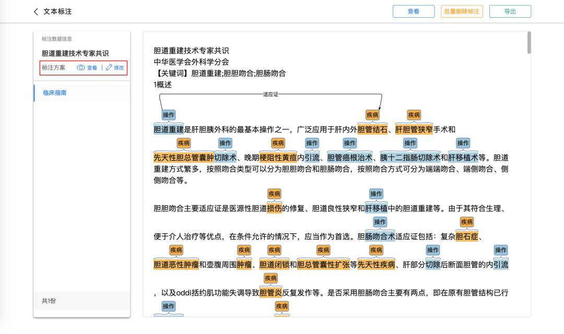Click the 操作 tag above 胆胆吻合术

(380, 222)
